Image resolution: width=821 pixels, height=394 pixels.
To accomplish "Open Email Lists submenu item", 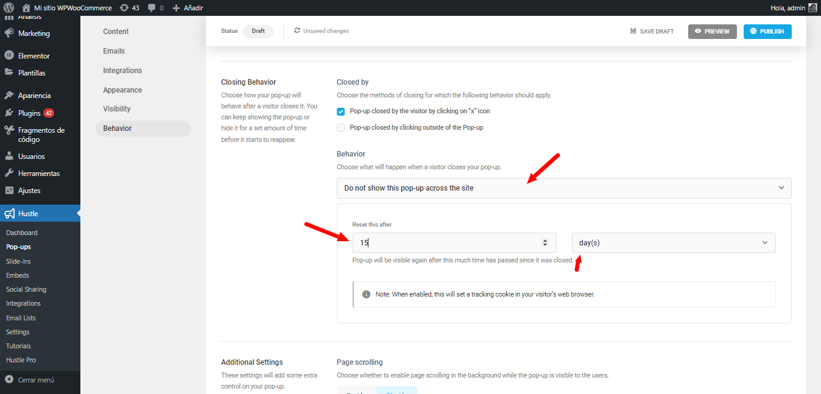I will [21, 318].
